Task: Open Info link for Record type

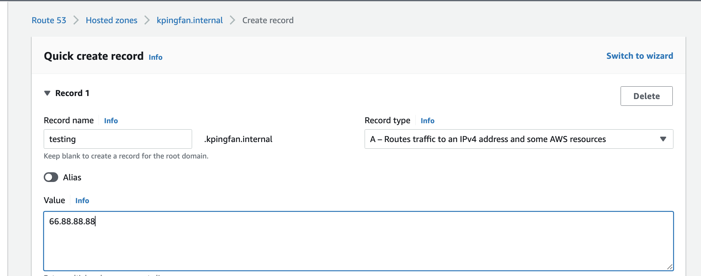Action: [x=427, y=121]
